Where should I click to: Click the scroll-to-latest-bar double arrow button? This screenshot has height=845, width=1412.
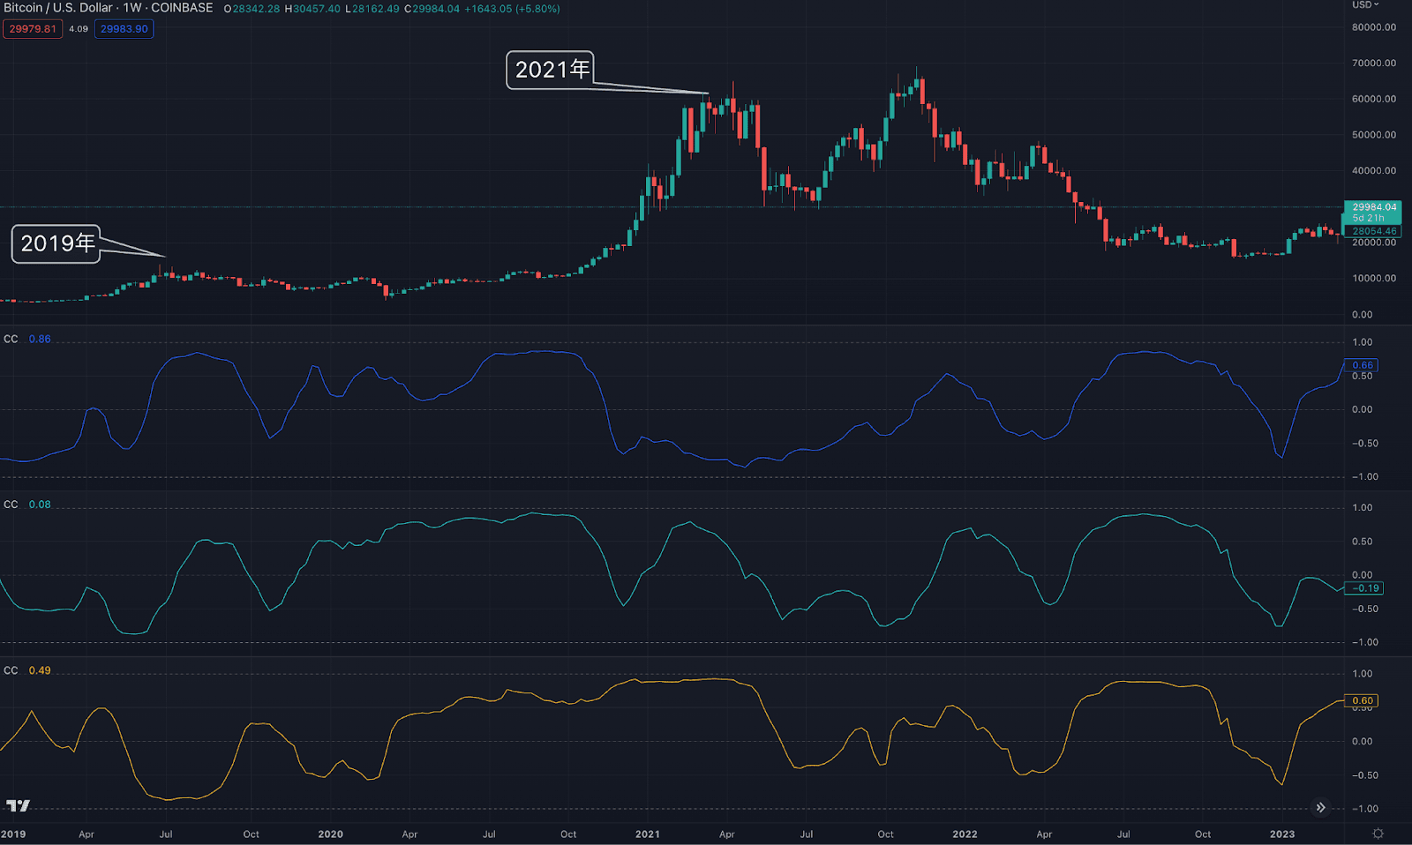(1320, 807)
